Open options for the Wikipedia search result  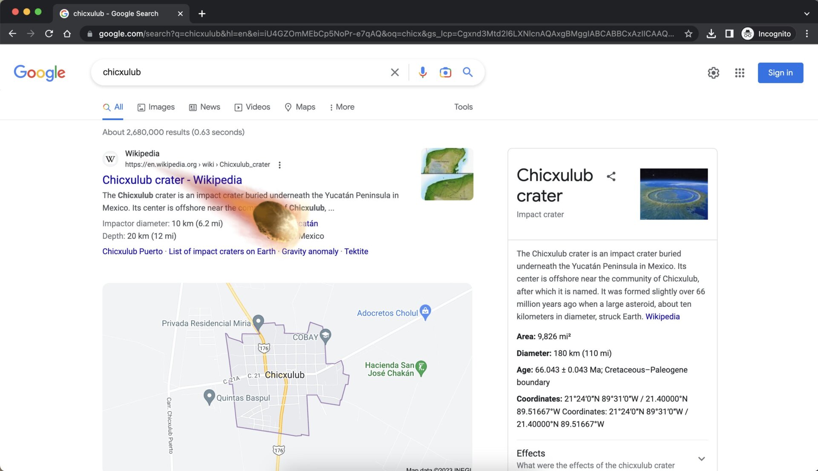(279, 165)
